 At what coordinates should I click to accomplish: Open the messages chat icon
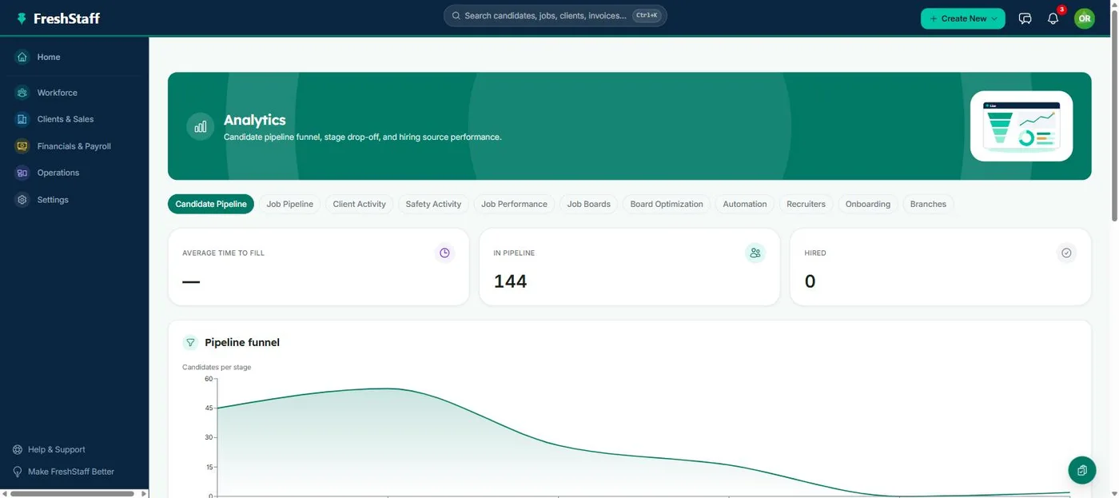1025,18
